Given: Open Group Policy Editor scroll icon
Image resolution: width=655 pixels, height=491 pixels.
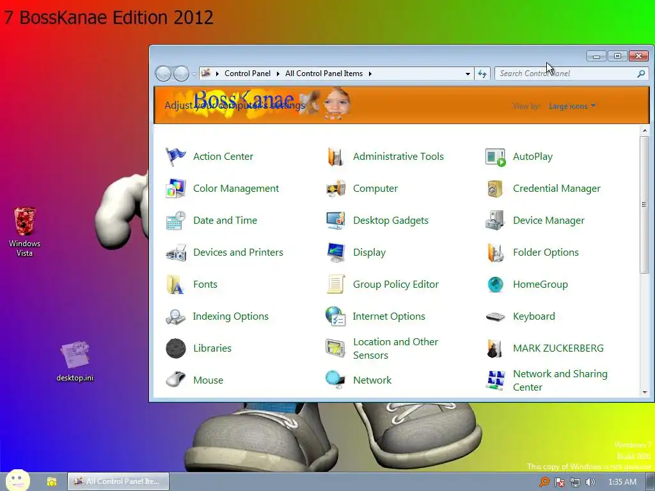Looking at the screenshot, I should [335, 284].
